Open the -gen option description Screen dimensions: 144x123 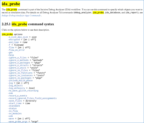point(10,53)
